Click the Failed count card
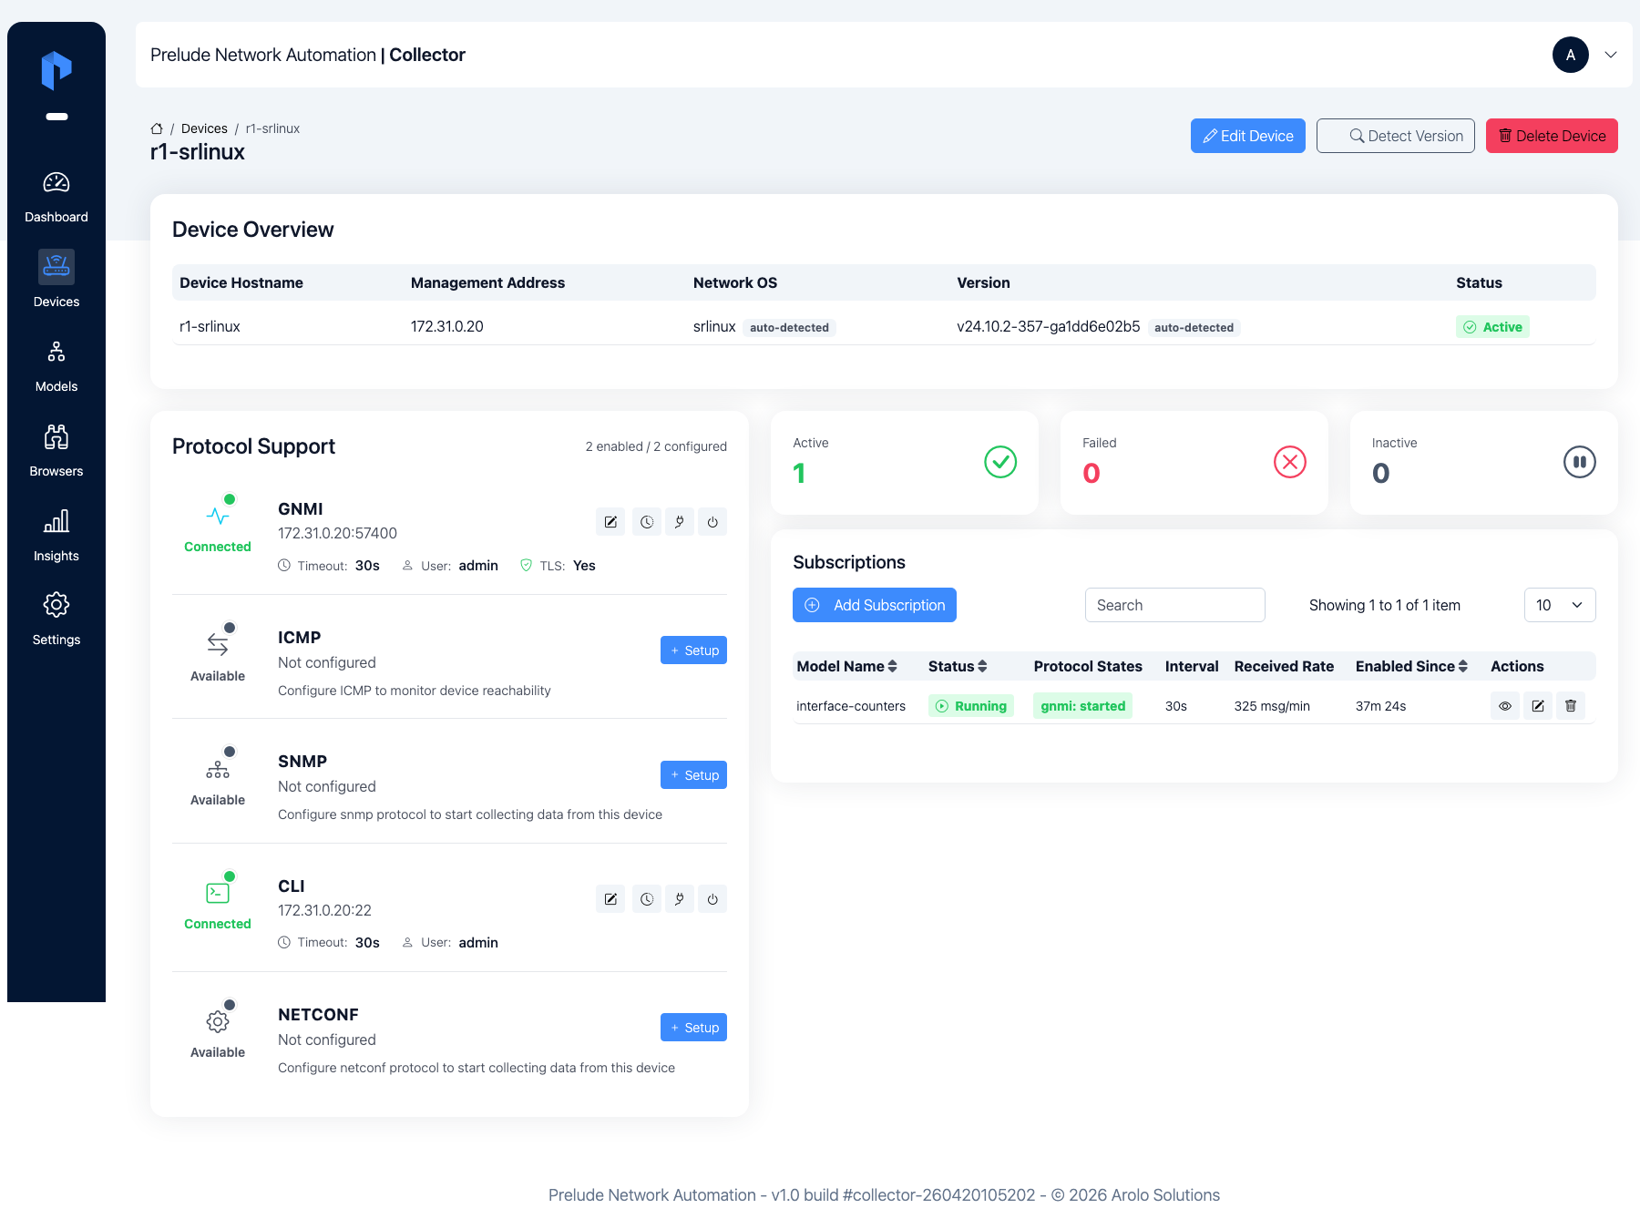Screen dimensions: 1640x1229 point(1194,463)
